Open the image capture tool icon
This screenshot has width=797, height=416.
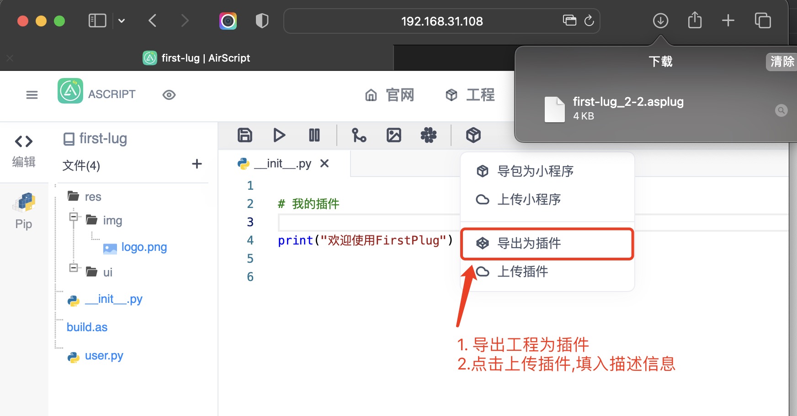[393, 135]
